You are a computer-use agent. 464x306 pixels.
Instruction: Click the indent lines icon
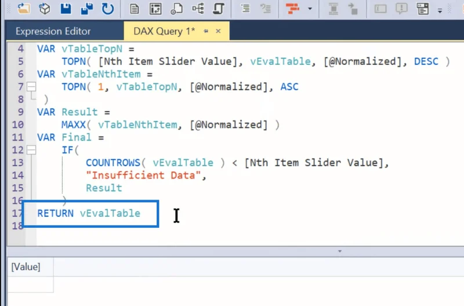[x=245, y=8]
